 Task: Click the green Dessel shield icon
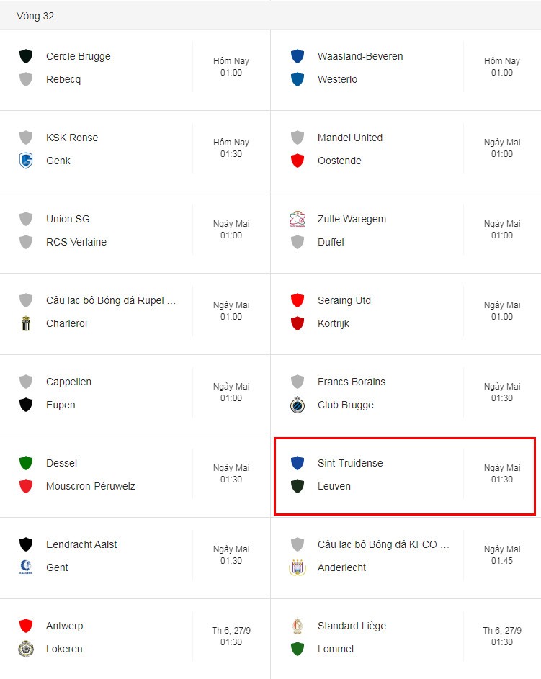(26, 463)
